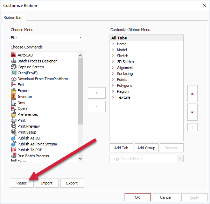Expand the Home tab node
The image size is (210, 204).
pos(113,44)
